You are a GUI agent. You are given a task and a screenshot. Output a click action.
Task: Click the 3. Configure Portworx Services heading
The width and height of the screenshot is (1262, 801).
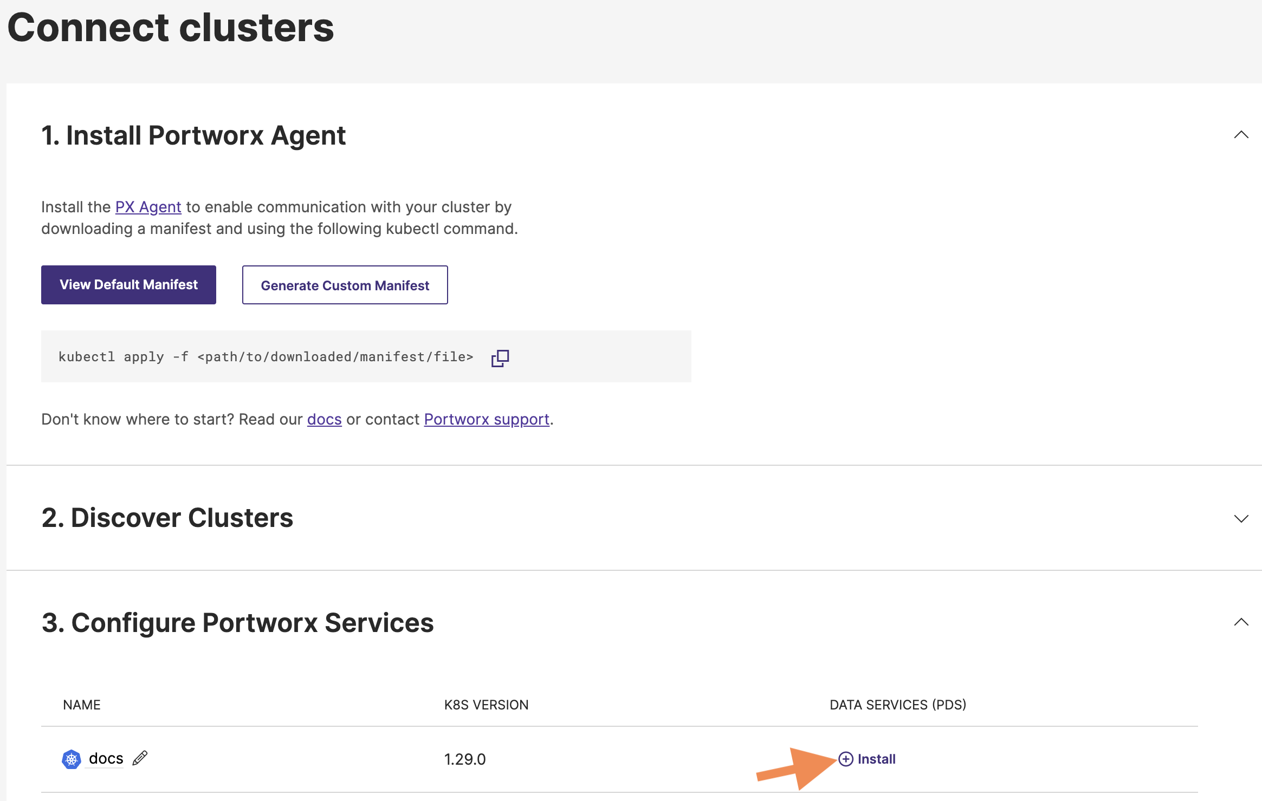pyautogui.click(x=238, y=623)
